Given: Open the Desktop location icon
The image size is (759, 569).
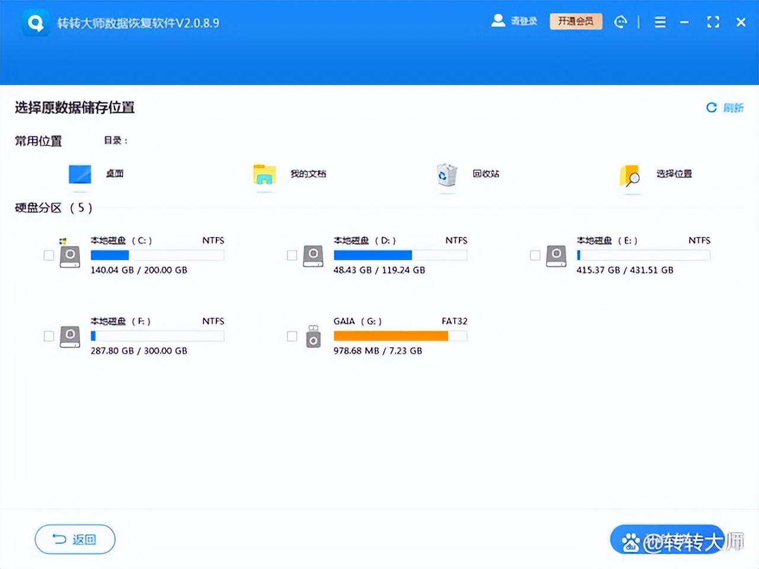Looking at the screenshot, I should coord(79,174).
